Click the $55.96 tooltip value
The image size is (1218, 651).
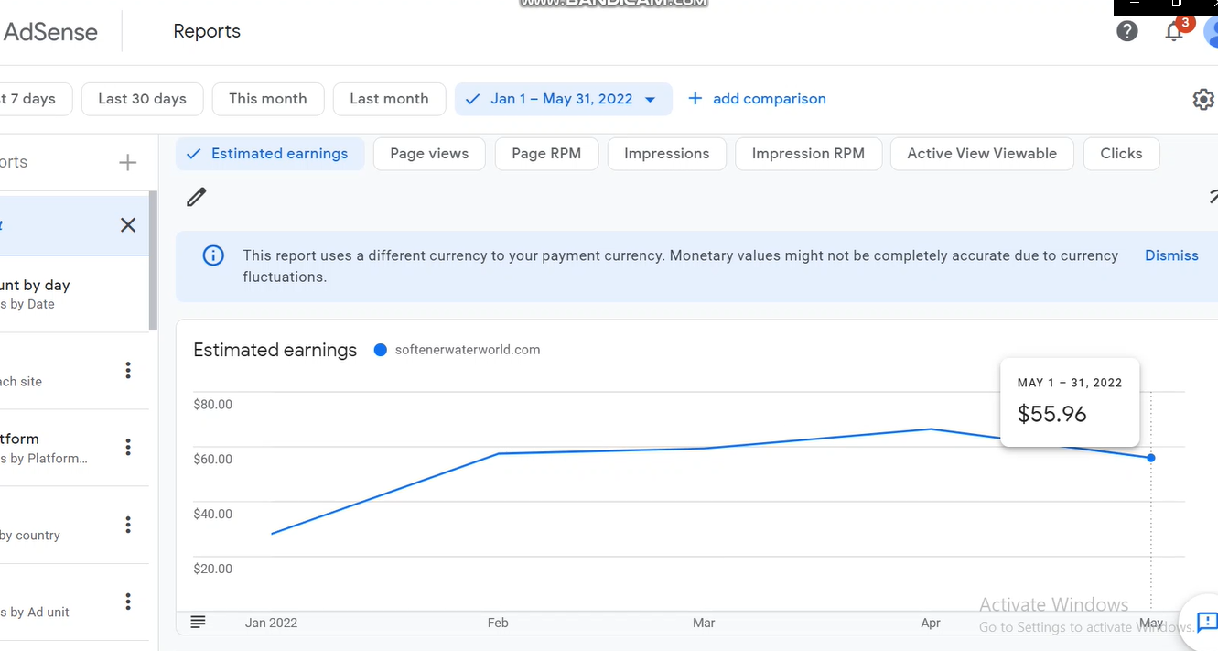(x=1052, y=414)
